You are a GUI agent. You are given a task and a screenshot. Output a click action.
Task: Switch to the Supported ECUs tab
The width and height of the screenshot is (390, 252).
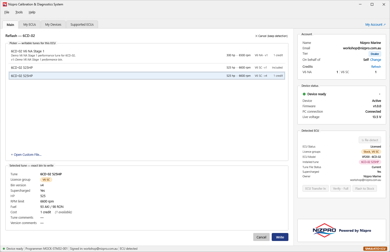coord(82,25)
